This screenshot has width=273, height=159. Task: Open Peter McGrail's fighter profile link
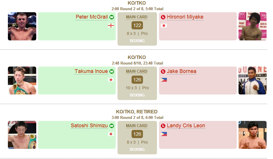[92, 17]
